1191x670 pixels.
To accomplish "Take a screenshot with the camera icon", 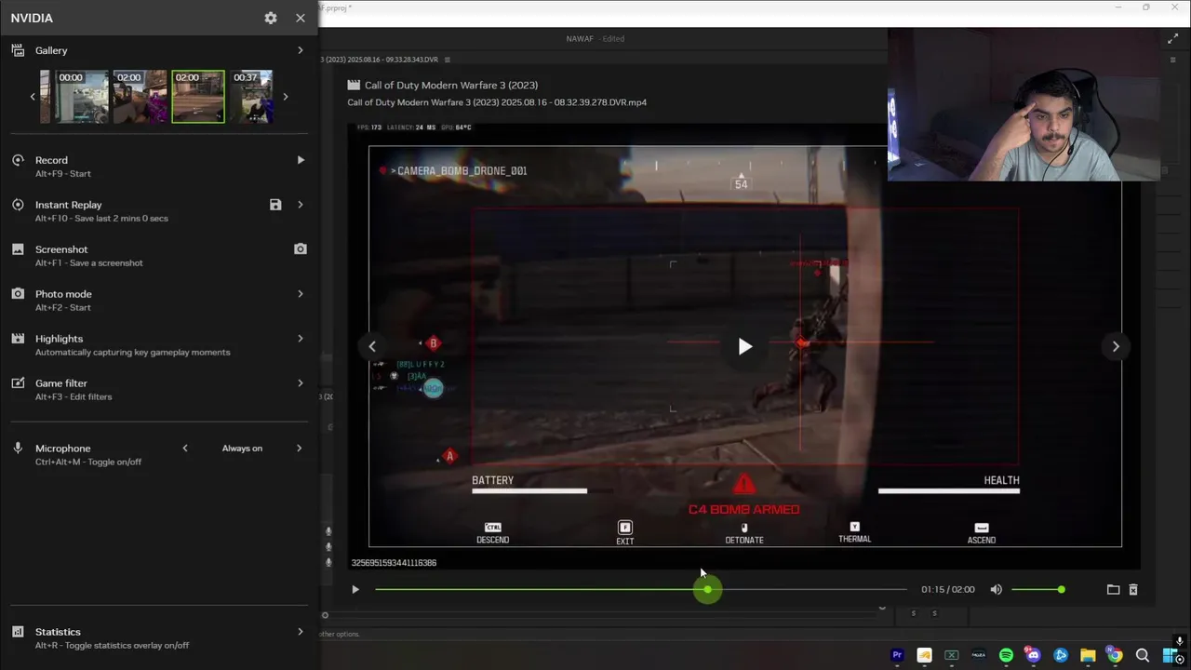I will point(300,249).
